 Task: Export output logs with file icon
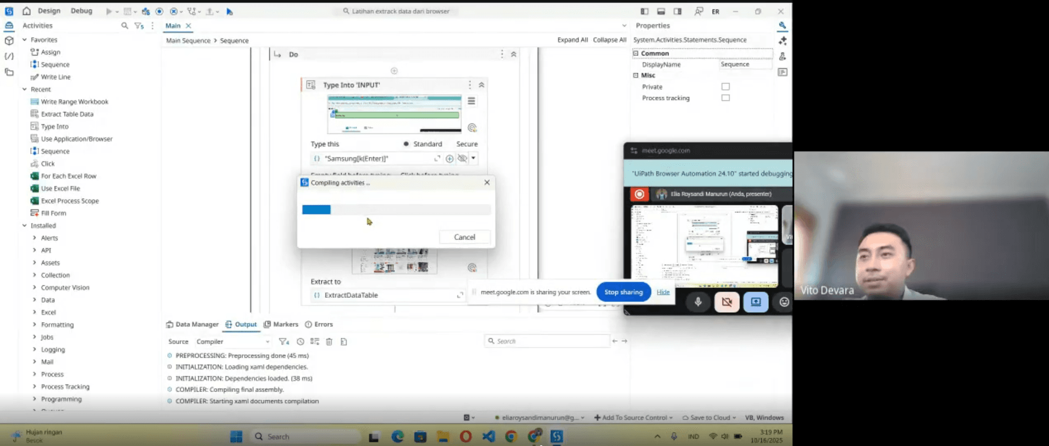coord(344,341)
